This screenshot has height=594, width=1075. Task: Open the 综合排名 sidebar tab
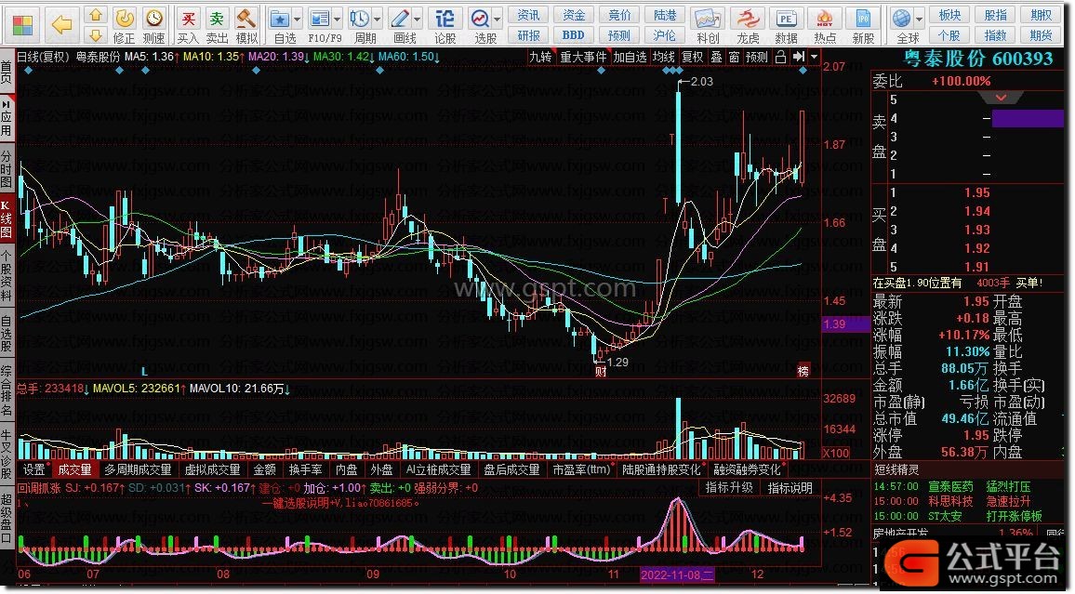pyautogui.click(x=7, y=391)
